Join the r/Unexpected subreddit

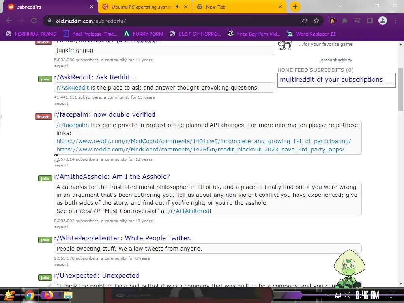point(45,277)
